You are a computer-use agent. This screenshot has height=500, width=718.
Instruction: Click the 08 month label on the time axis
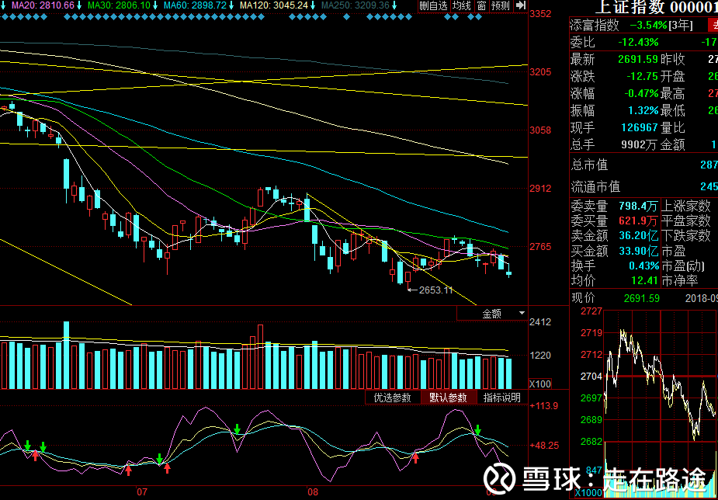pyautogui.click(x=312, y=492)
